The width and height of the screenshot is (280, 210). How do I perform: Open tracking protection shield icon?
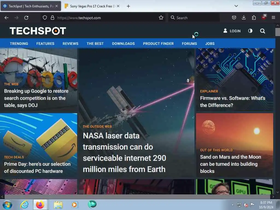coord(45,17)
